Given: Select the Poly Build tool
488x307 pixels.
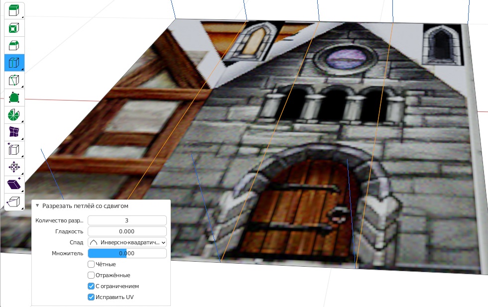Looking at the screenshot, I should point(14,98).
